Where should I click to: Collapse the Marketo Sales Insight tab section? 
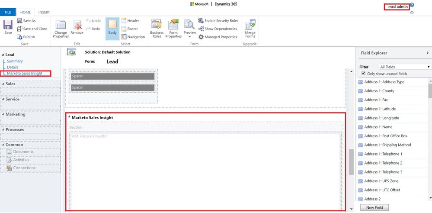point(69,117)
